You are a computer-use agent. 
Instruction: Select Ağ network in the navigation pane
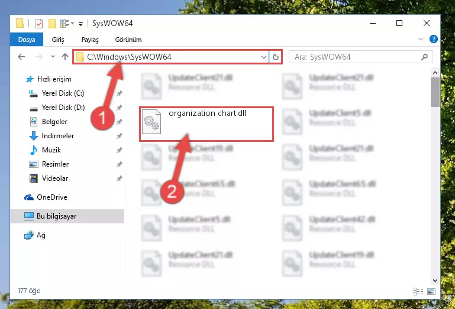point(35,235)
